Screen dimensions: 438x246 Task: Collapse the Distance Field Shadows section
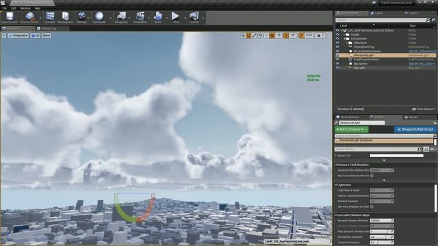coord(336,165)
